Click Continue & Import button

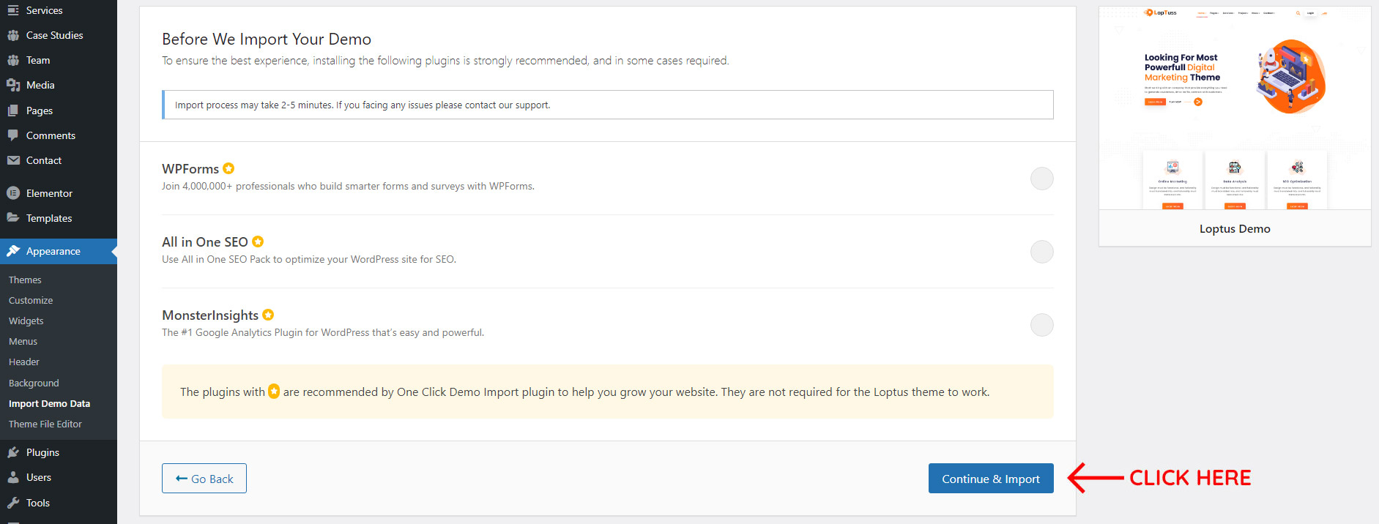click(991, 478)
